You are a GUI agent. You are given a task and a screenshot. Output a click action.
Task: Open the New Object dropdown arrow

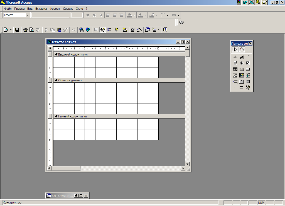coord(158,30)
